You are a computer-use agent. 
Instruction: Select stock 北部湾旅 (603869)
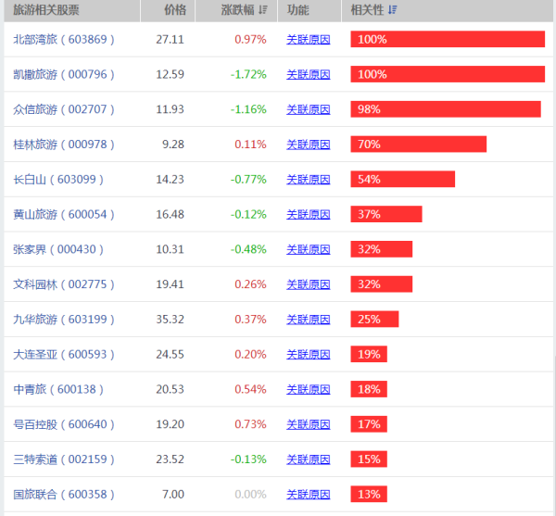pyautogui.click(x=64, y=39)
